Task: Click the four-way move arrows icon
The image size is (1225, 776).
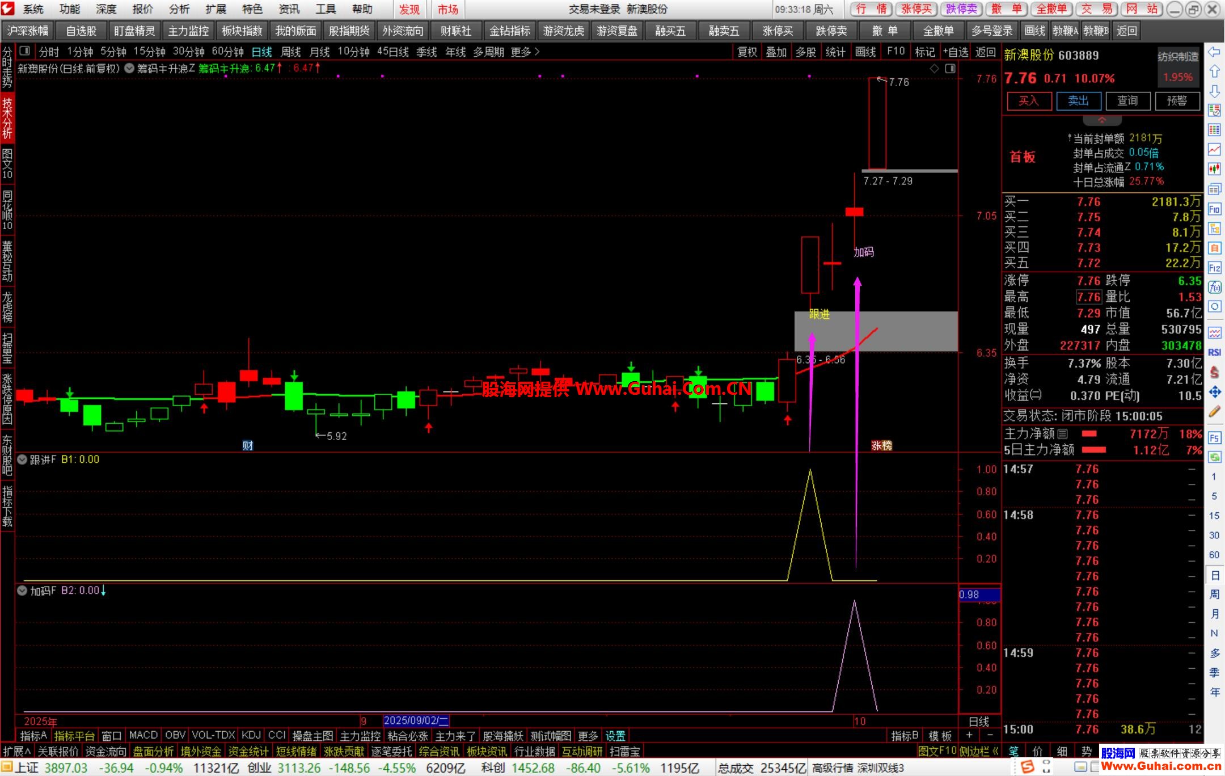Action: pyautogui.click(x=1214, y=392)
